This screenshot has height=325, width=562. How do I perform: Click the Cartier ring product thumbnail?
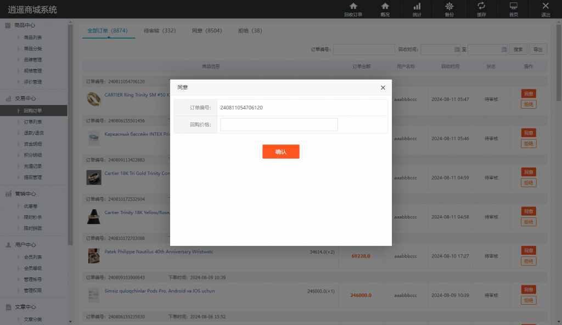(93, 99)
